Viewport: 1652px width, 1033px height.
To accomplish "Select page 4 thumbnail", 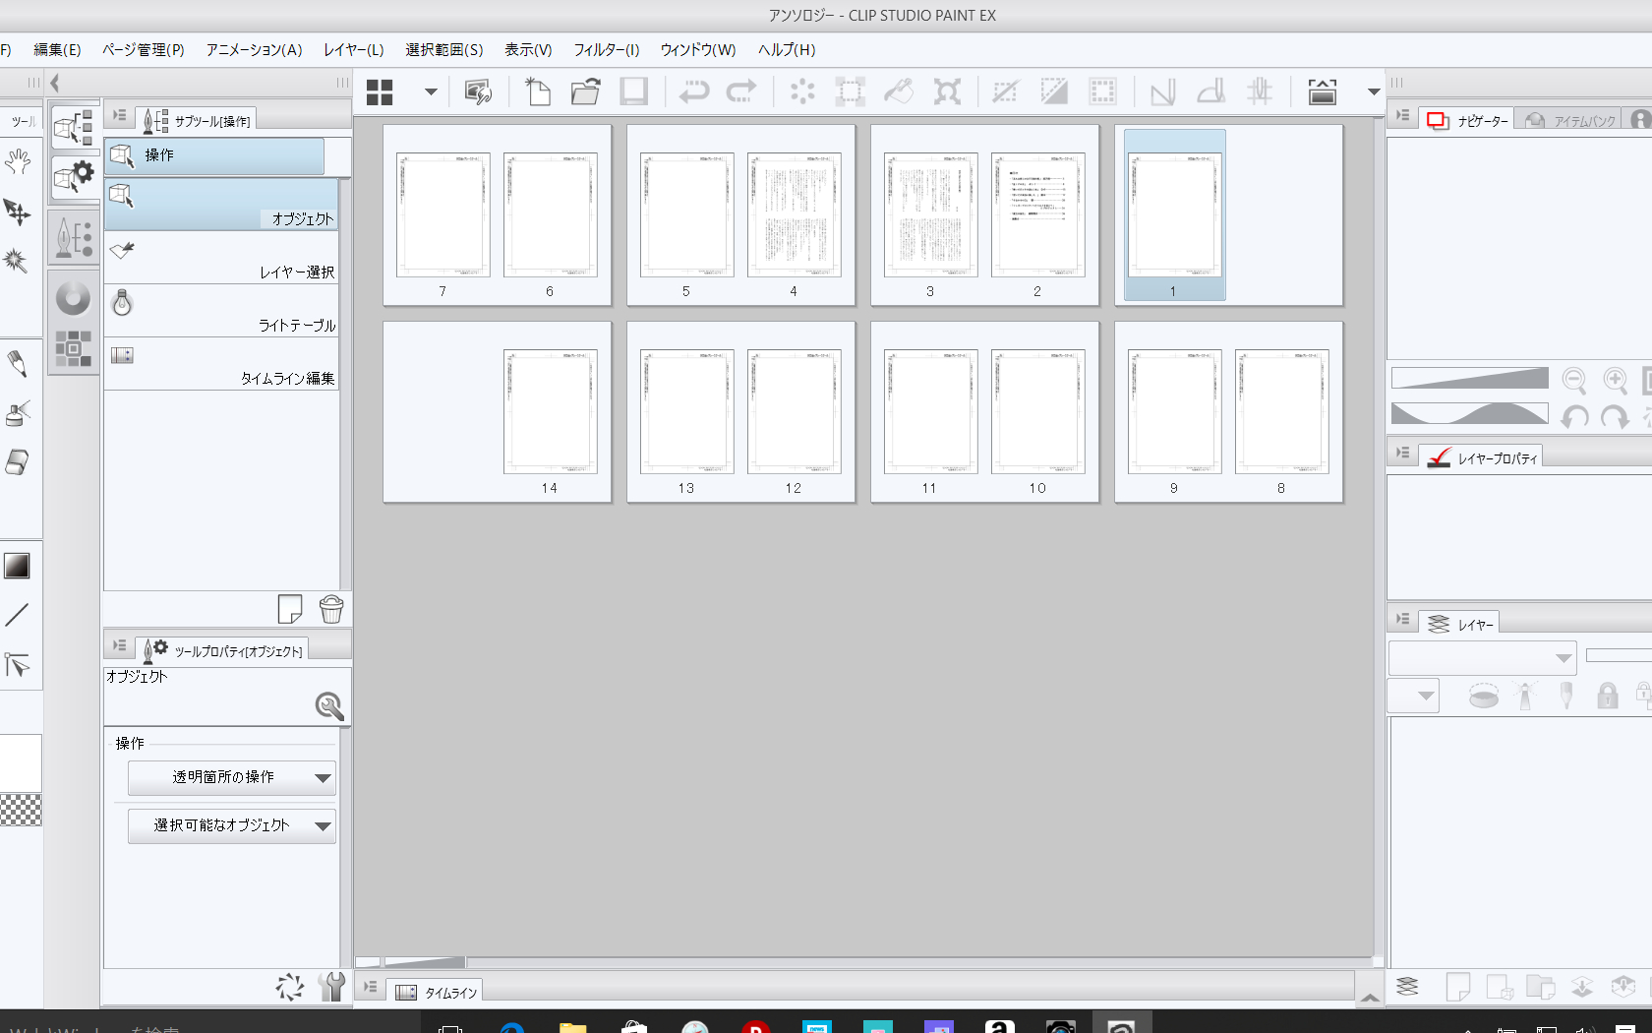I will 794,215.
